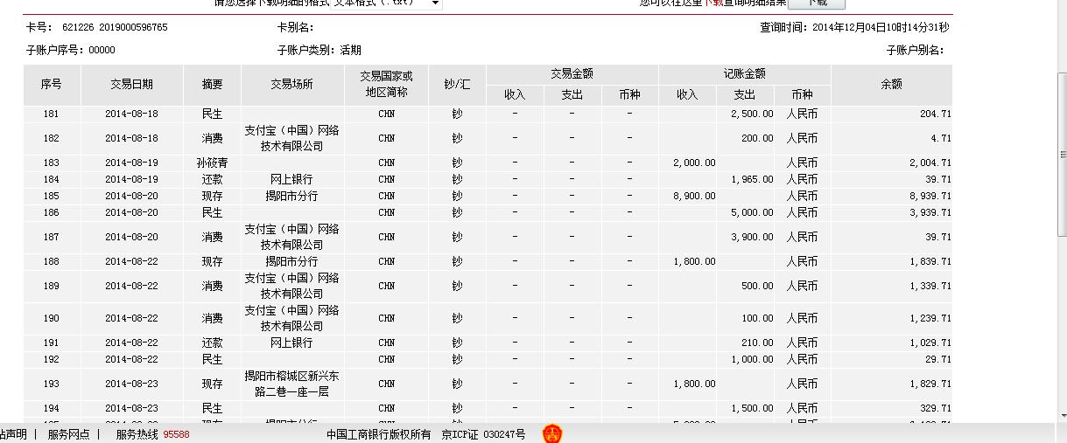The width and height of the screenshot is (1067, 443).
Task: Click the balance 1,029.71
Action: 930,343
